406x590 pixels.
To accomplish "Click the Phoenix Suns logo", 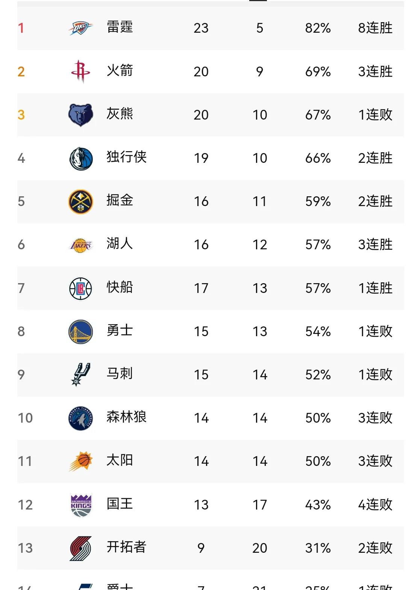I will pyautogui.click(x=80, y=461).
